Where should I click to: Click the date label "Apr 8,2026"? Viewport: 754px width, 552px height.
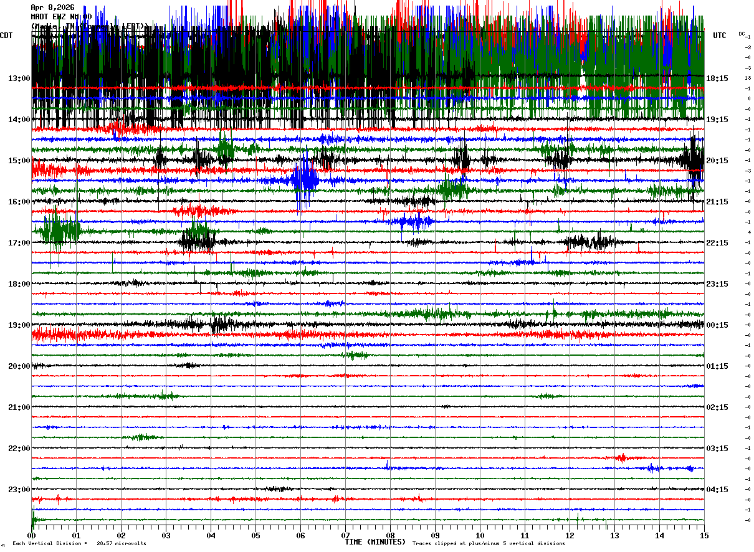(x=52, y=7)
